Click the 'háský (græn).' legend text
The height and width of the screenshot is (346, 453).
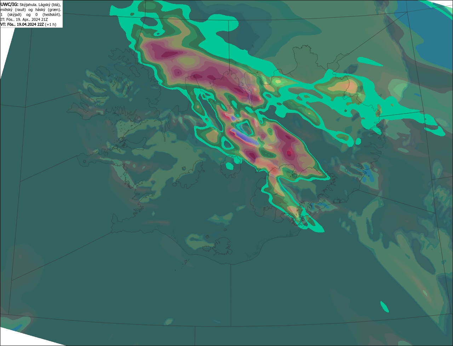click(x=48, y=10)
